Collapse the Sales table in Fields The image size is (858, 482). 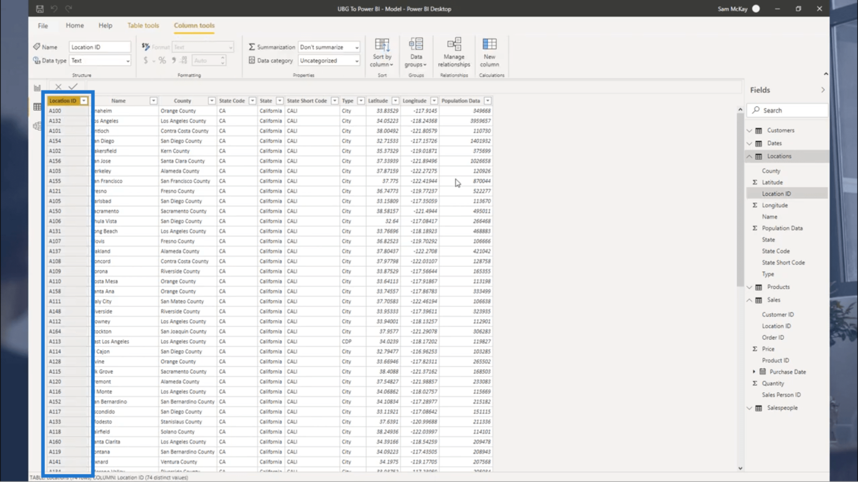750,300
